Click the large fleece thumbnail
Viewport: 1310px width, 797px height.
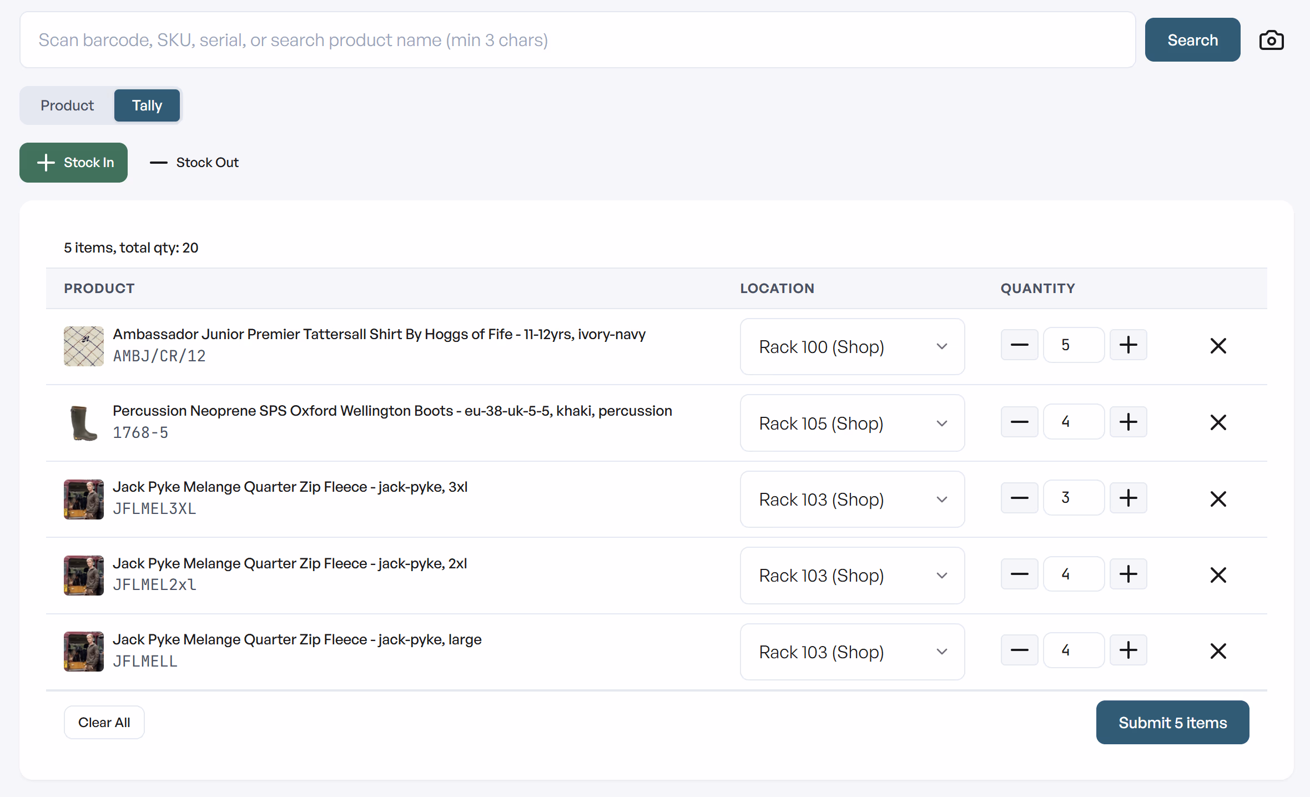click(84, 652)
